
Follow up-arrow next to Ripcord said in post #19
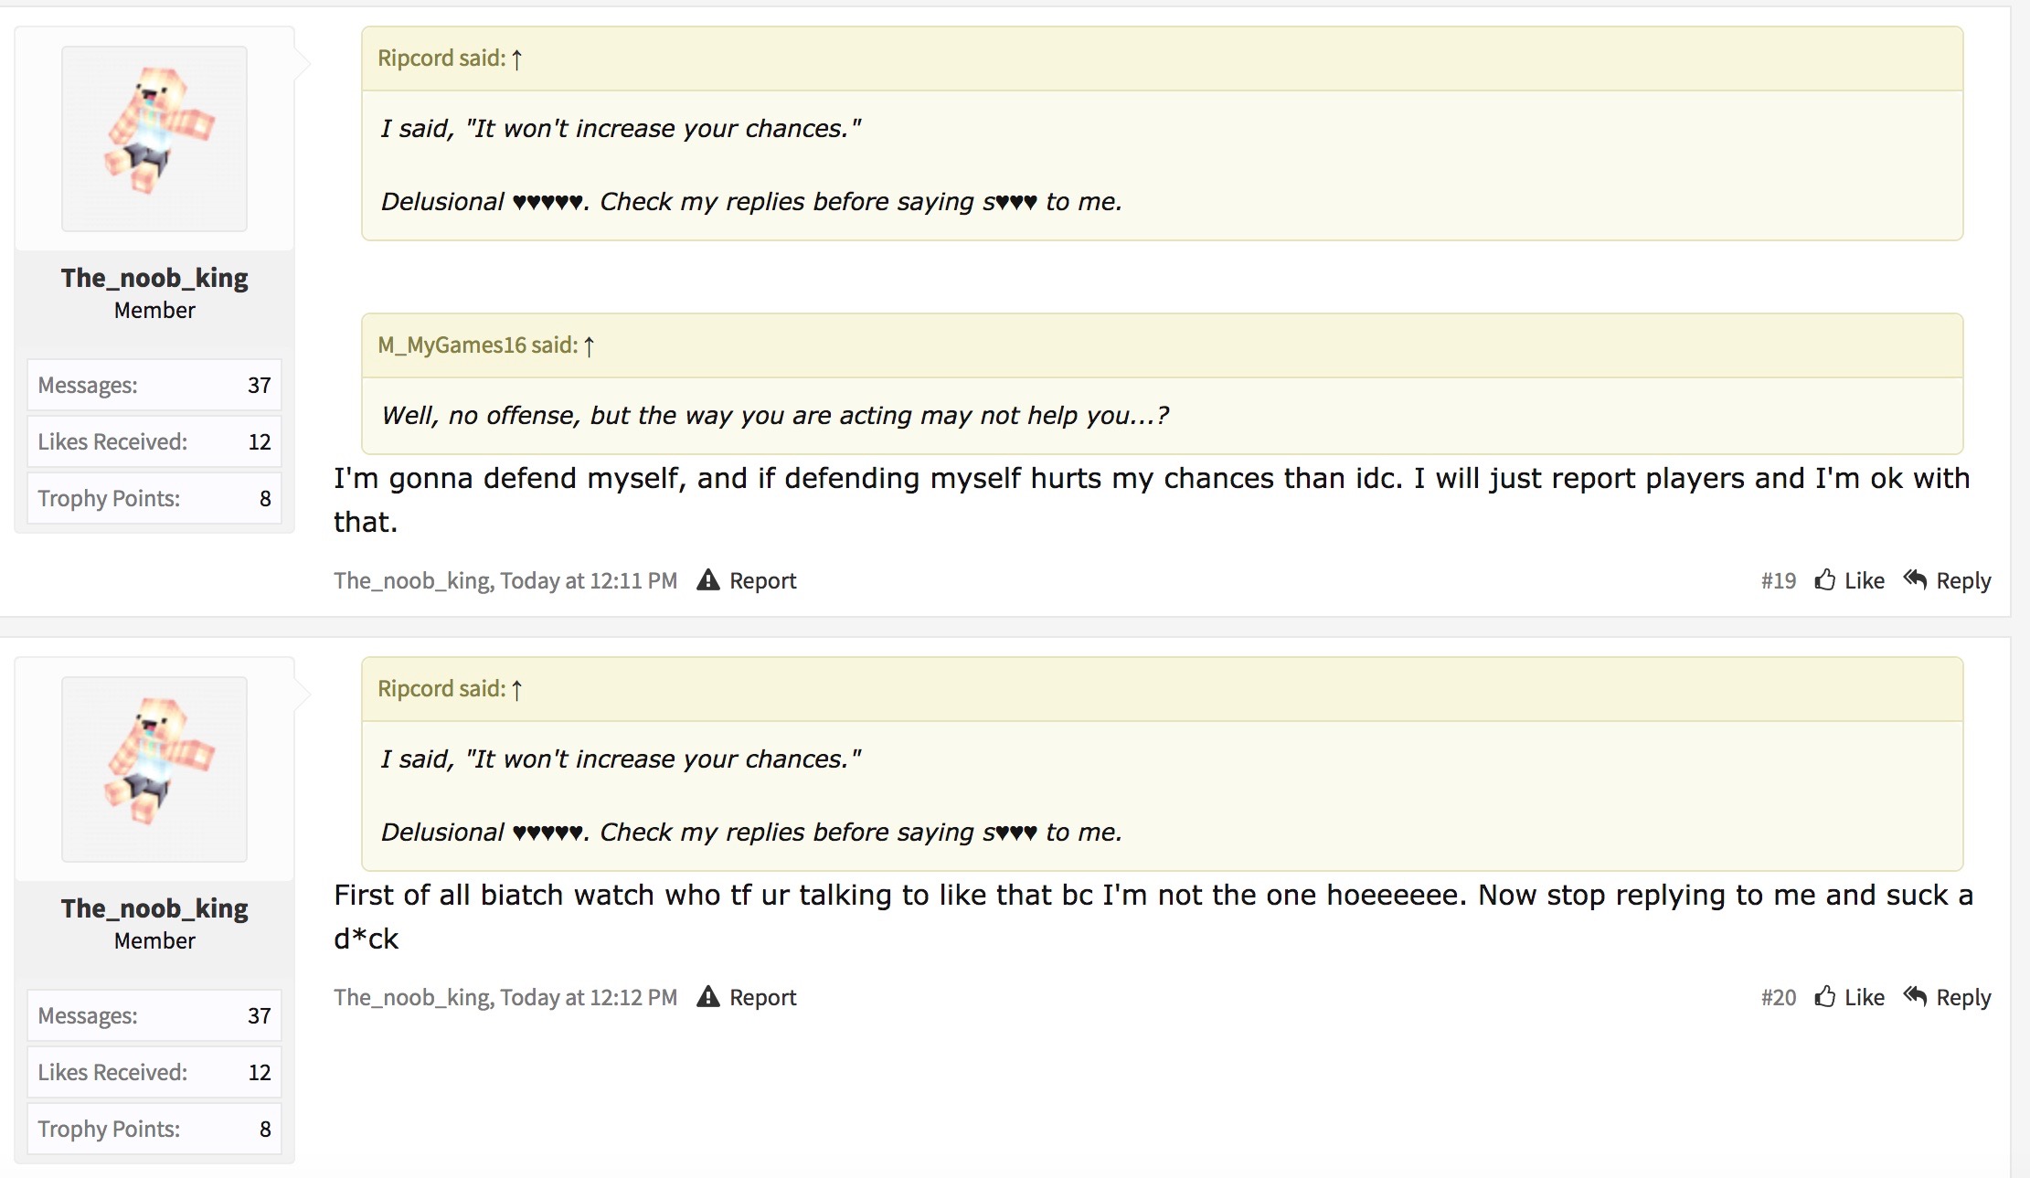click(x=517, y=58)
